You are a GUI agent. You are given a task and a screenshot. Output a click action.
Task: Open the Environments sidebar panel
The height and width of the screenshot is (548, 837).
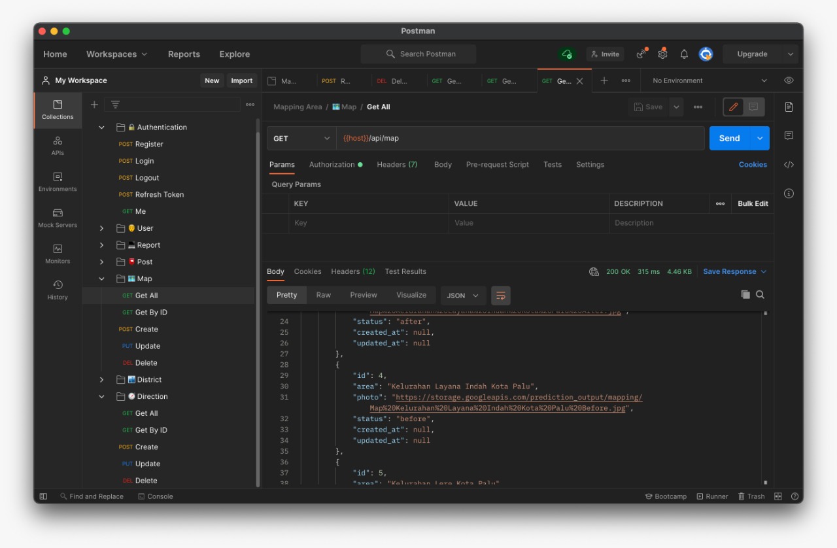click(58, 182)
